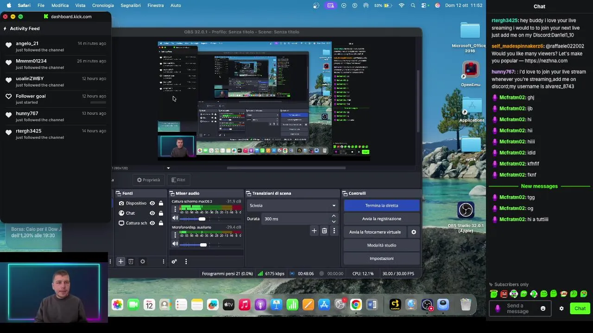Open OBS Impostazioni

point(382,259)
